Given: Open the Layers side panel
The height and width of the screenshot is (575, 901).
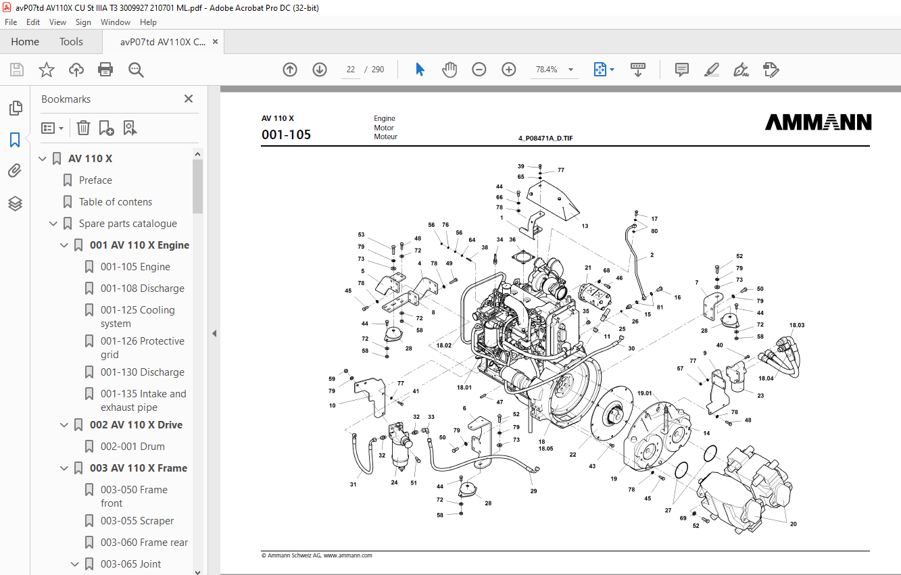Looking at the screenshot, I should click(x=15, y=203).
